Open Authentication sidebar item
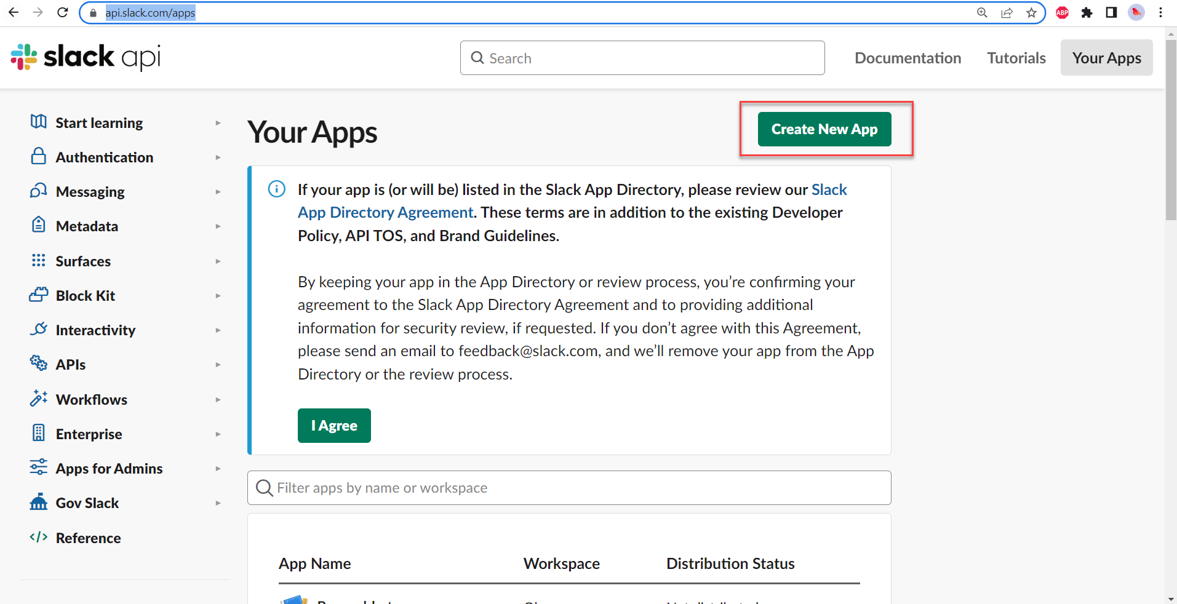The width and height of the screenshot is (1177, 604). 104,157
